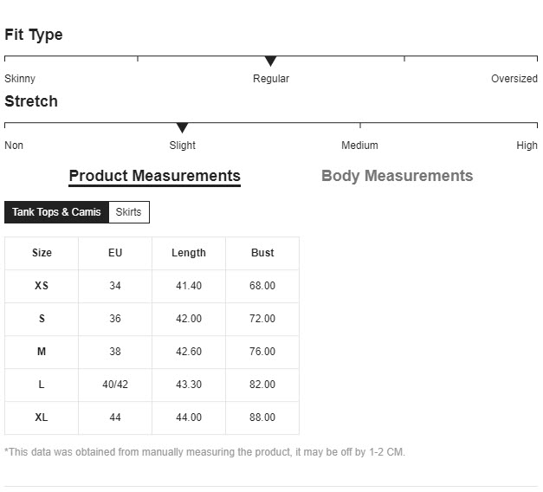Click the Slight stretch label

183,146
